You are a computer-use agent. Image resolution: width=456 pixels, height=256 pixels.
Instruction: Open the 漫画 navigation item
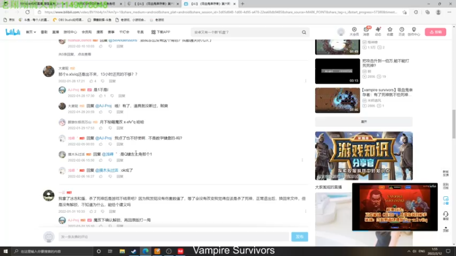coord(100,32)
